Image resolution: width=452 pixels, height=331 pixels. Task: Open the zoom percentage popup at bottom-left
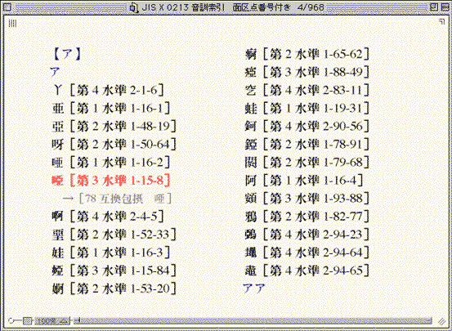tap(51, 320)
